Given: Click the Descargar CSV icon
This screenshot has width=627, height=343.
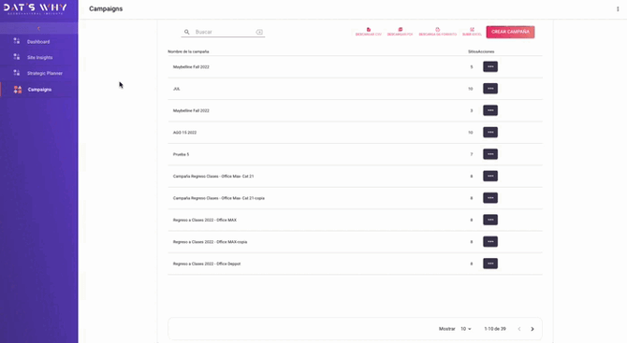Looking at the screenshot, I should (x=369, y=30).
